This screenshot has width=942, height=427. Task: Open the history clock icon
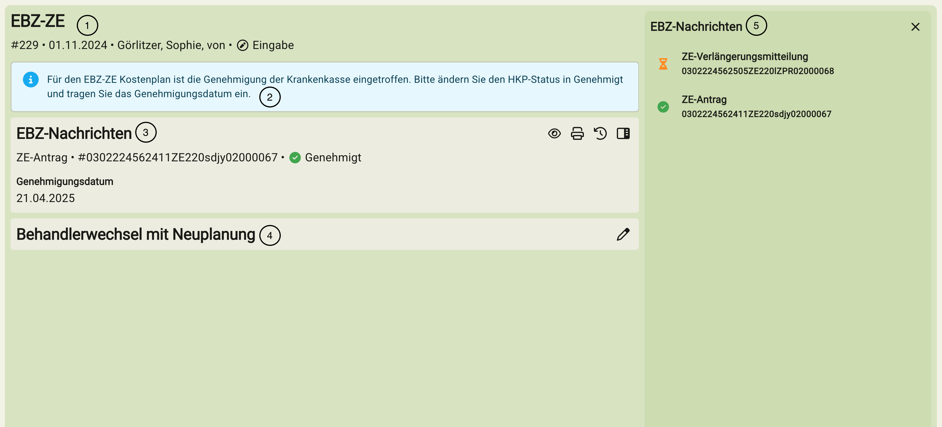(x=600, y=134)
